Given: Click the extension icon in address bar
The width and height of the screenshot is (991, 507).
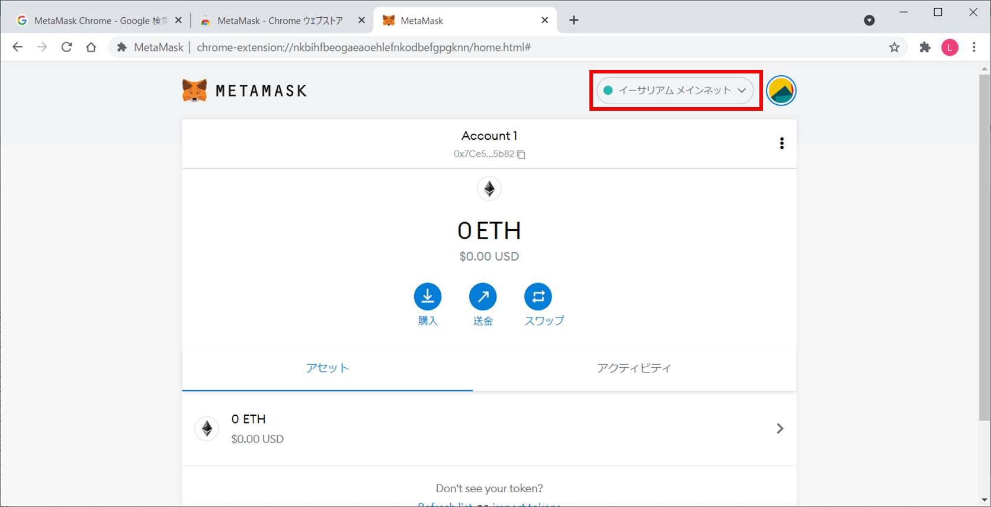Looking at the screenshot, I should (122, 47).
